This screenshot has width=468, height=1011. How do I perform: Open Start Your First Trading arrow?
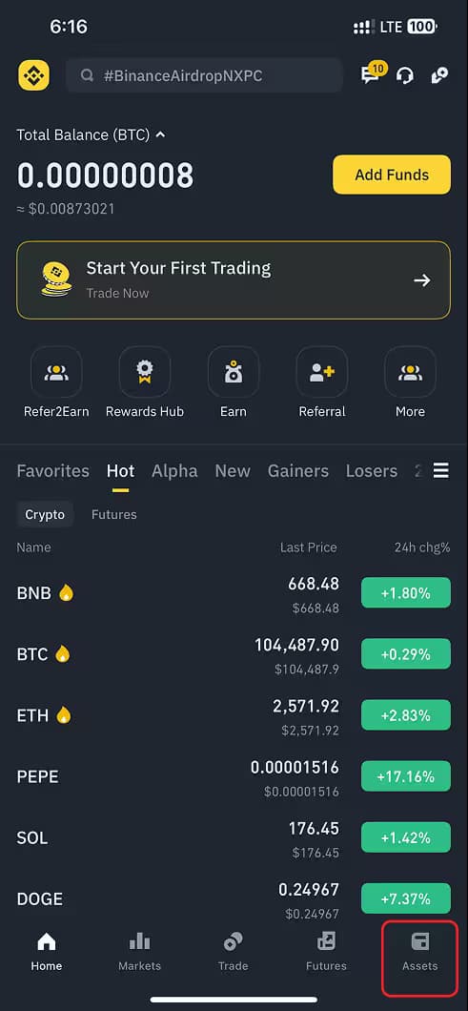coord(422,280)
